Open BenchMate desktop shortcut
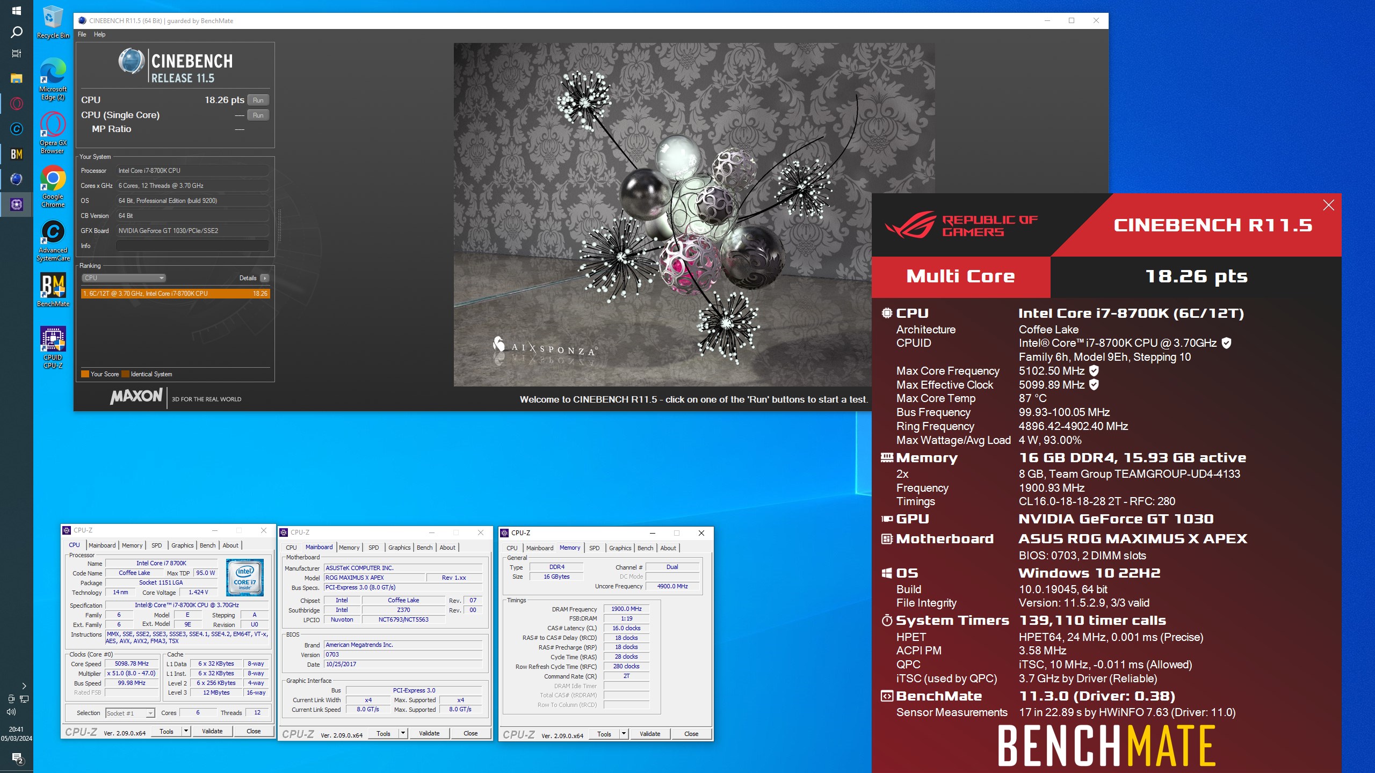The image size is (1375, 773). click(x=53, y=289)
